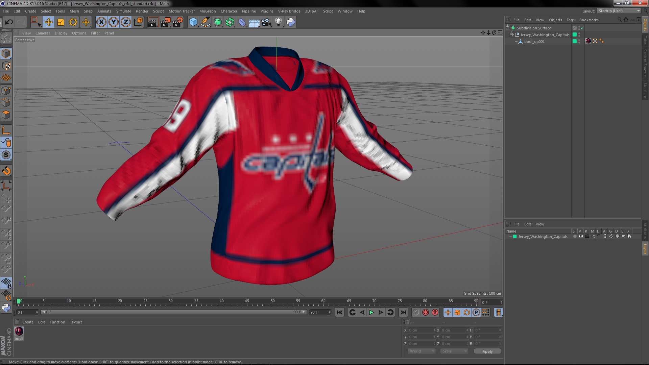Click the Undo arrow icon
The image size is (649, 365).
click(x=9, y=22)
